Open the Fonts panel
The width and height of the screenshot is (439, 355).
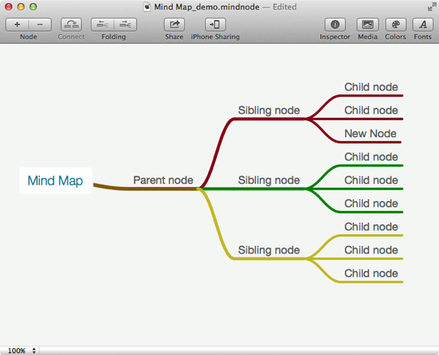(x=423, y=25)
